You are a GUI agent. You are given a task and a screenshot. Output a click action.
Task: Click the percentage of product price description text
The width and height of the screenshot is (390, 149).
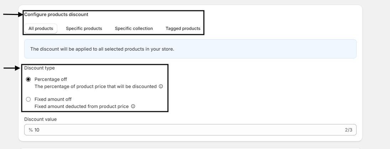95,86
